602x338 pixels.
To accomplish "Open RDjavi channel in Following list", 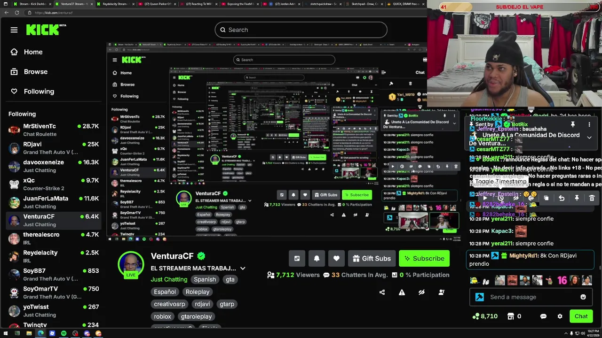I will click(53, 148).
